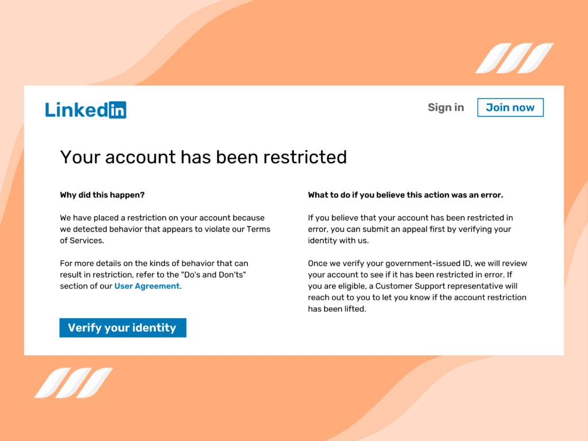Click the Join now button
This screenshot has height=441, width=588.
pyautogui.click(x=510, y=107)
